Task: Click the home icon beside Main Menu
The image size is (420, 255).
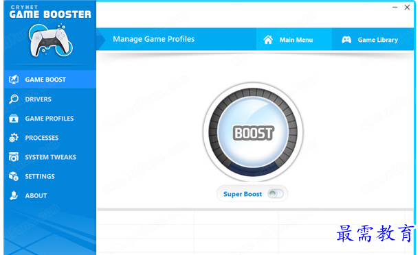Action: click(x=268, y=40)
